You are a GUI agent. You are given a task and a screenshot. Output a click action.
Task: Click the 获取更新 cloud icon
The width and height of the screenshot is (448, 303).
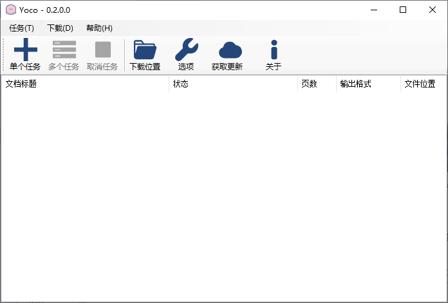[x=227, y=50]
